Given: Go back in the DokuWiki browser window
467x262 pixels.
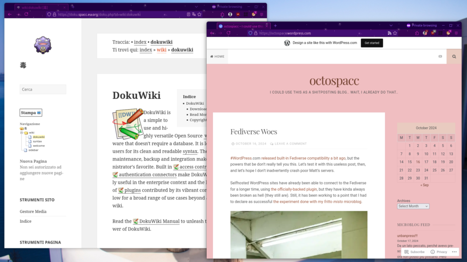Looking at the screenshot, I should 10,14.
